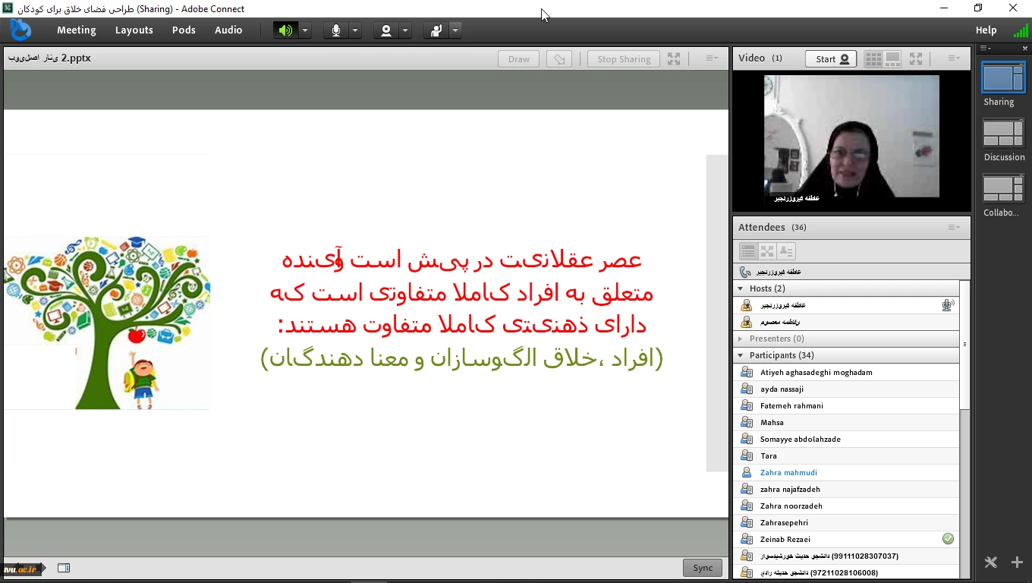Select breakout room view in Attendees
Screen dimensions: 1032x583
coord(767,251)
